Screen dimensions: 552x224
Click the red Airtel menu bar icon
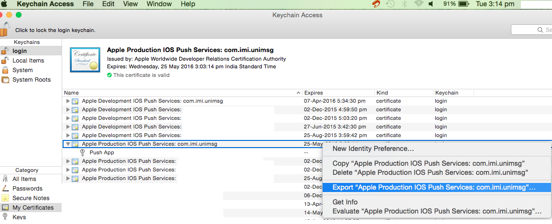pos(377,4)
